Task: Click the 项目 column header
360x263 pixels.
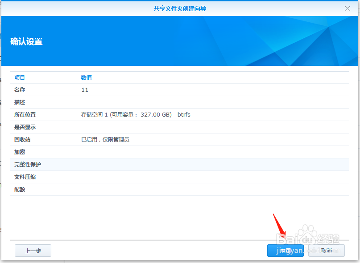Action: 44,78
